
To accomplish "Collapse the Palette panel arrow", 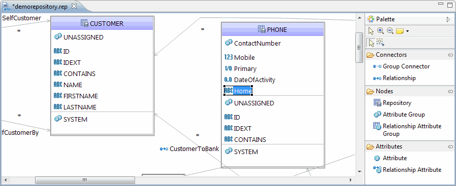I will click(x=448, y=19).
